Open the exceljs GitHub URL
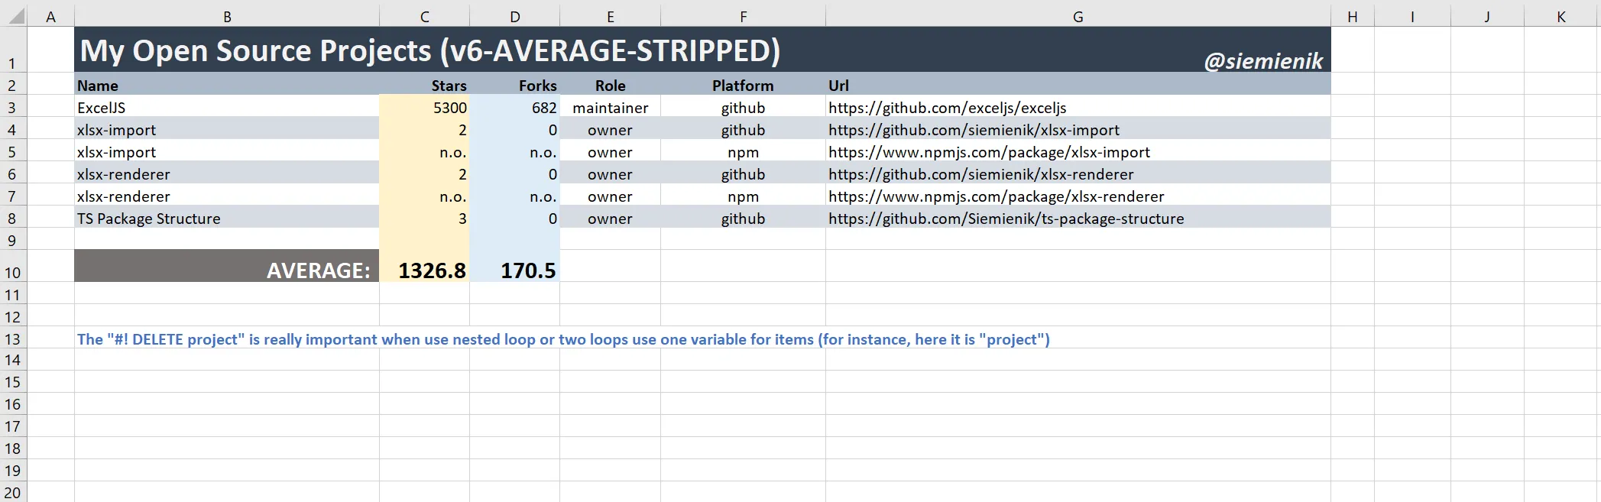This screenshot has height=502, width=1601. click(x=947, y=108)
